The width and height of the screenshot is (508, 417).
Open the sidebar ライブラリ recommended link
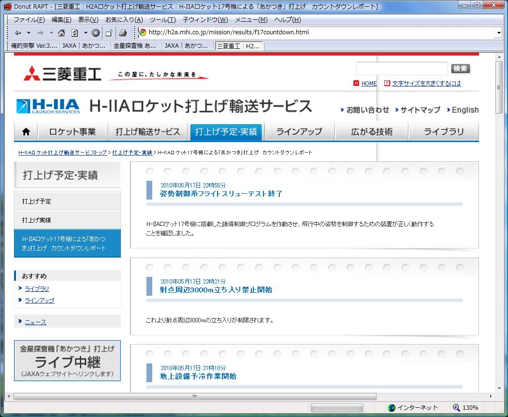[37, 289]
